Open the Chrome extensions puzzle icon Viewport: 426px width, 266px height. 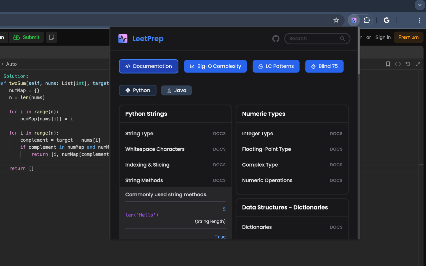click(367, 20)
